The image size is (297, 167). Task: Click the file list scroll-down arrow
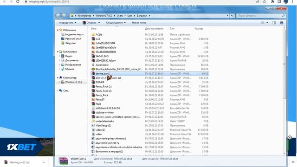coord(284,154)
